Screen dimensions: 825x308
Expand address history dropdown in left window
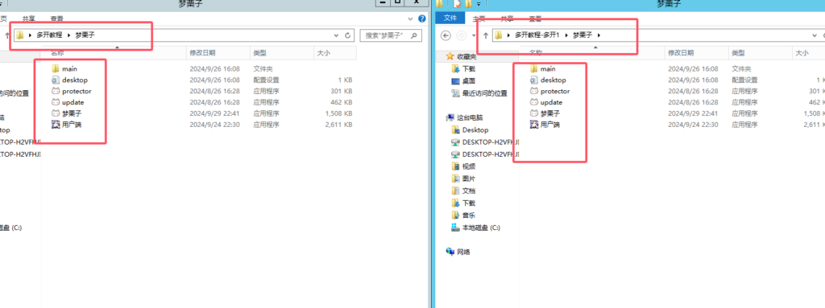coord(337,35)
